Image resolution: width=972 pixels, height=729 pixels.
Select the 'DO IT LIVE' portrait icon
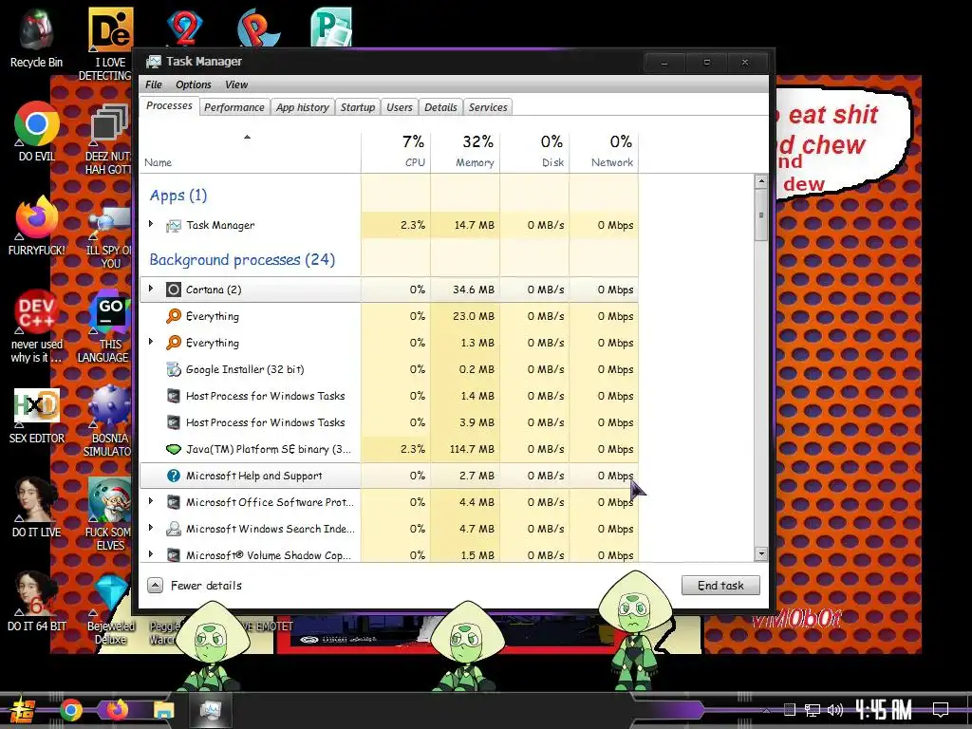point(37,507)
